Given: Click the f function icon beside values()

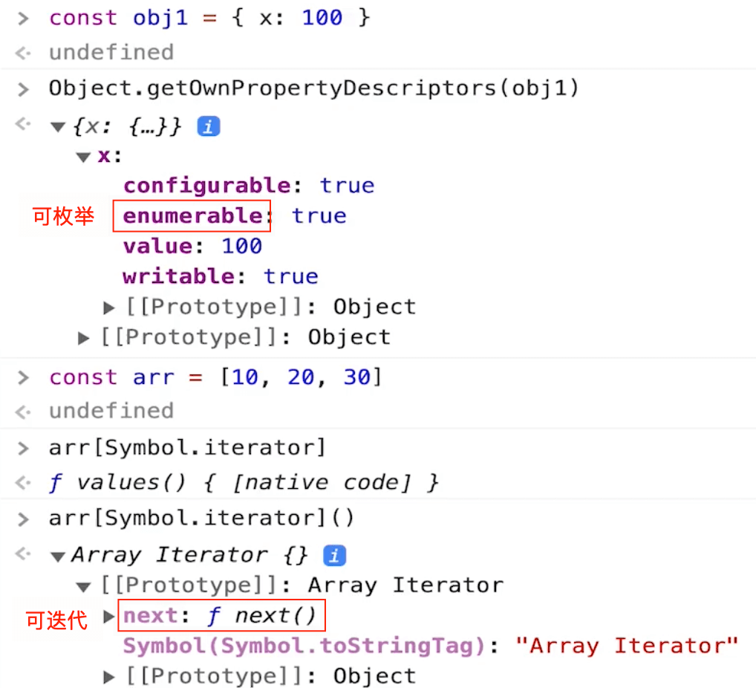Looking at the screenshot, I should coord(56,481).
